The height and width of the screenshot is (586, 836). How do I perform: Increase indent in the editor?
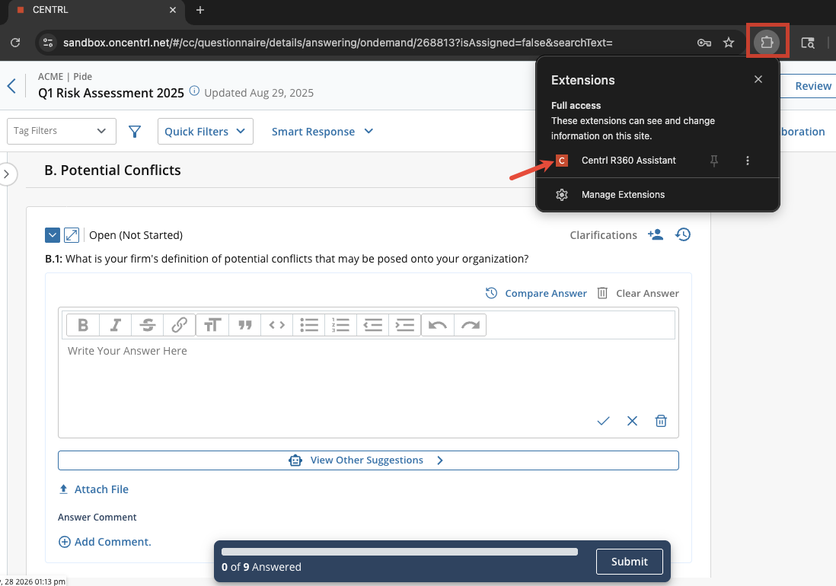tap(404, 325)
